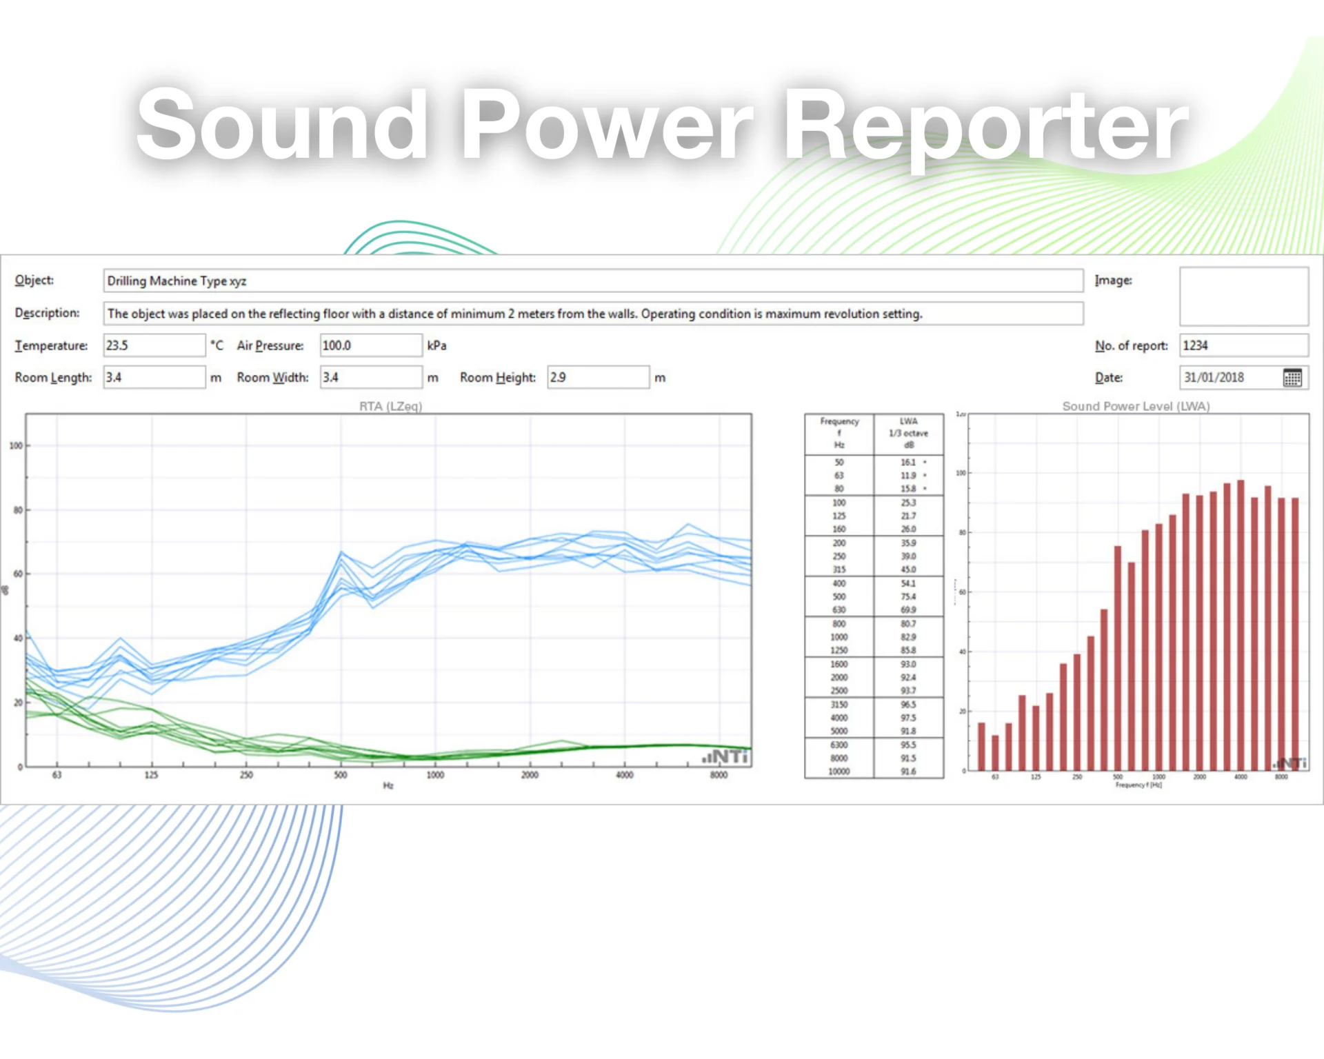Click the NTi logo in LWA bar chart
This screenshot has height=1059, width=1324.
pos(1290,763)
